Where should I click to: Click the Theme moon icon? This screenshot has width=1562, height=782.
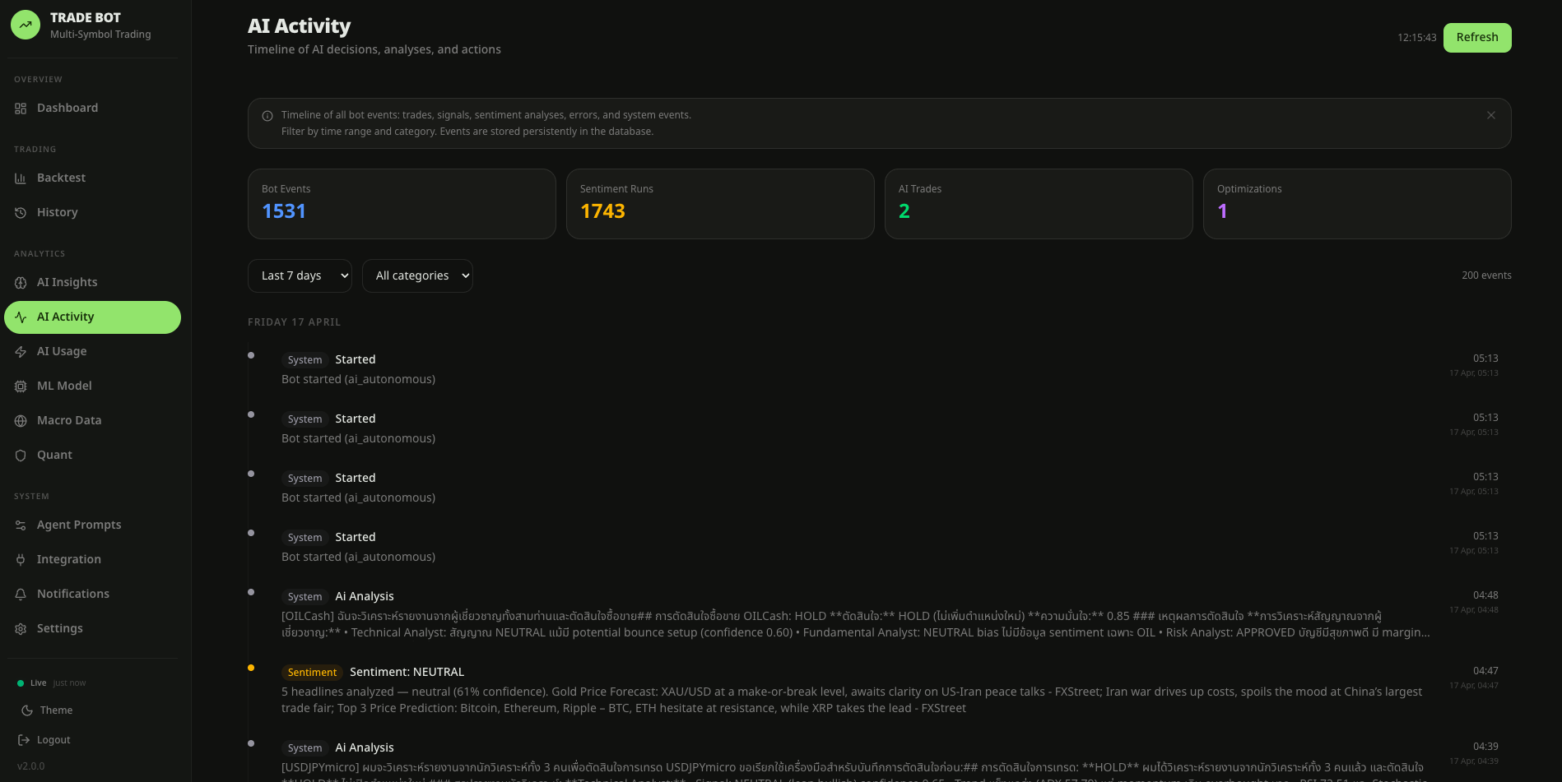pyautogui.click(x=27, y=710)
